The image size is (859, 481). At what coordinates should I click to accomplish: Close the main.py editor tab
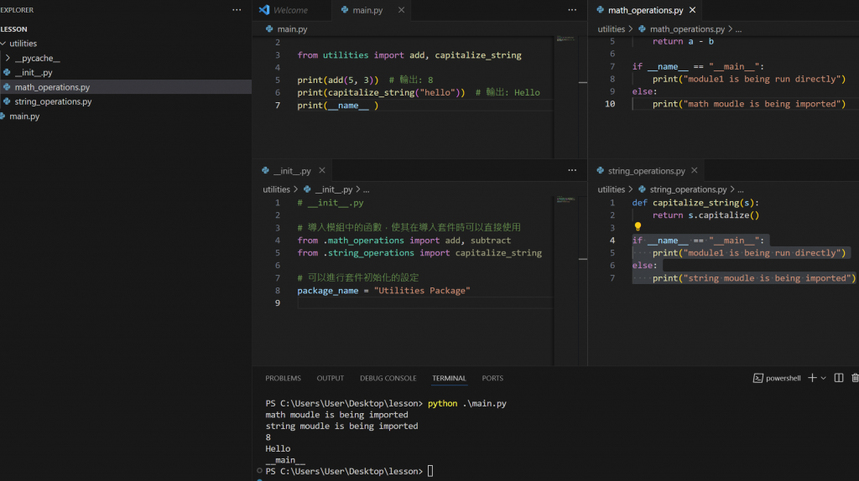click(x=401, y=10)
